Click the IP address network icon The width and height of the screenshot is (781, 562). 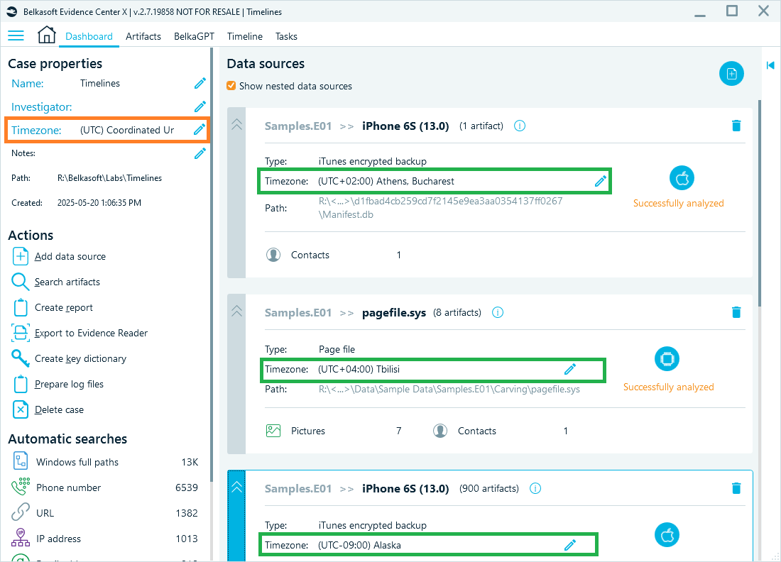tap(21, 538)
